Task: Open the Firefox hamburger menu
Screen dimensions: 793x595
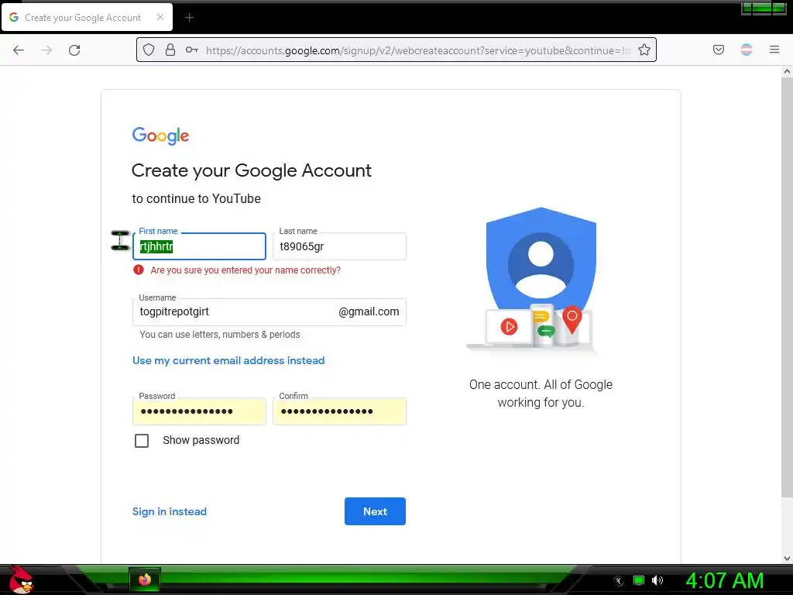Action: coord(774,50)
